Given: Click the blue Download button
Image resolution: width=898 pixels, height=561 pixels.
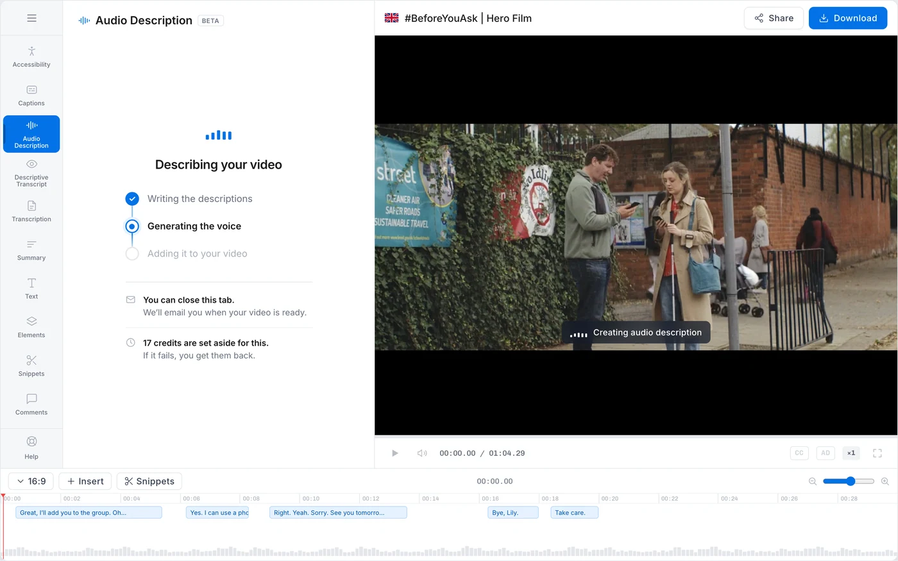Looking at the screenshot, I should coord(848,18).
